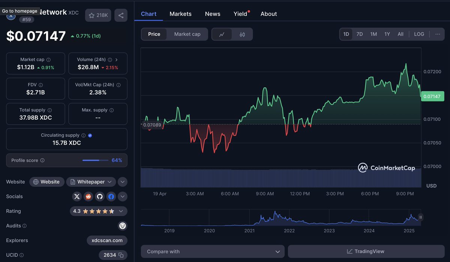Set chart range to 7D
This screenshot has height=262, width=450.
(x=360, y=34)
